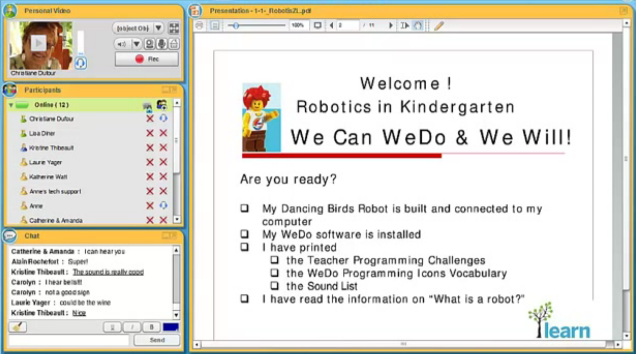636x354 pixels.
Task: Select the text selection tool
Action: pyautogui.click(x=404, y=26)
